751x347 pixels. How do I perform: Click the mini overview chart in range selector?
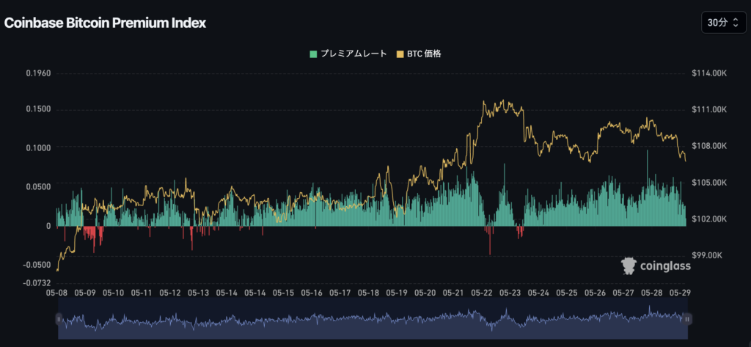pos(373,318)
